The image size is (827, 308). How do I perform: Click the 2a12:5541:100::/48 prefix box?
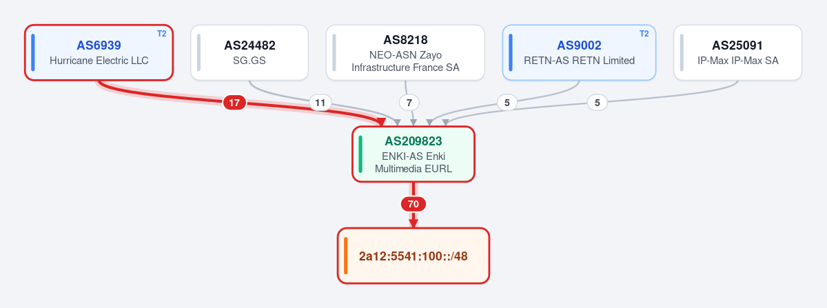pos(413,256)
